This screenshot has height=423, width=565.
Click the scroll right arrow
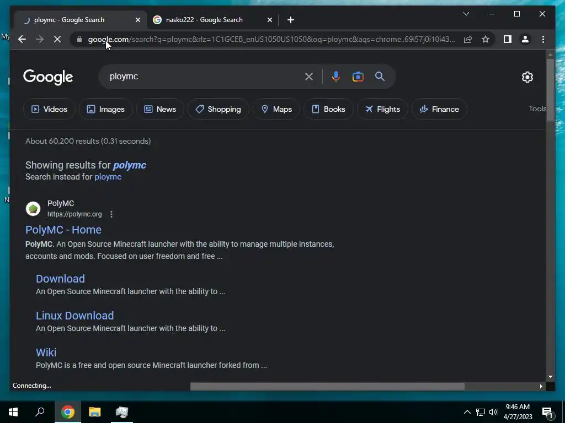(541, 386)
